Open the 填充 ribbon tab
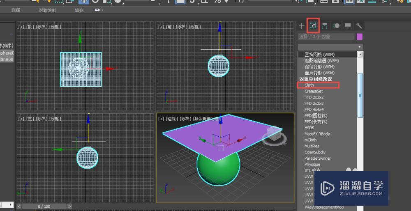411x211 pixels. coord(79,10)
